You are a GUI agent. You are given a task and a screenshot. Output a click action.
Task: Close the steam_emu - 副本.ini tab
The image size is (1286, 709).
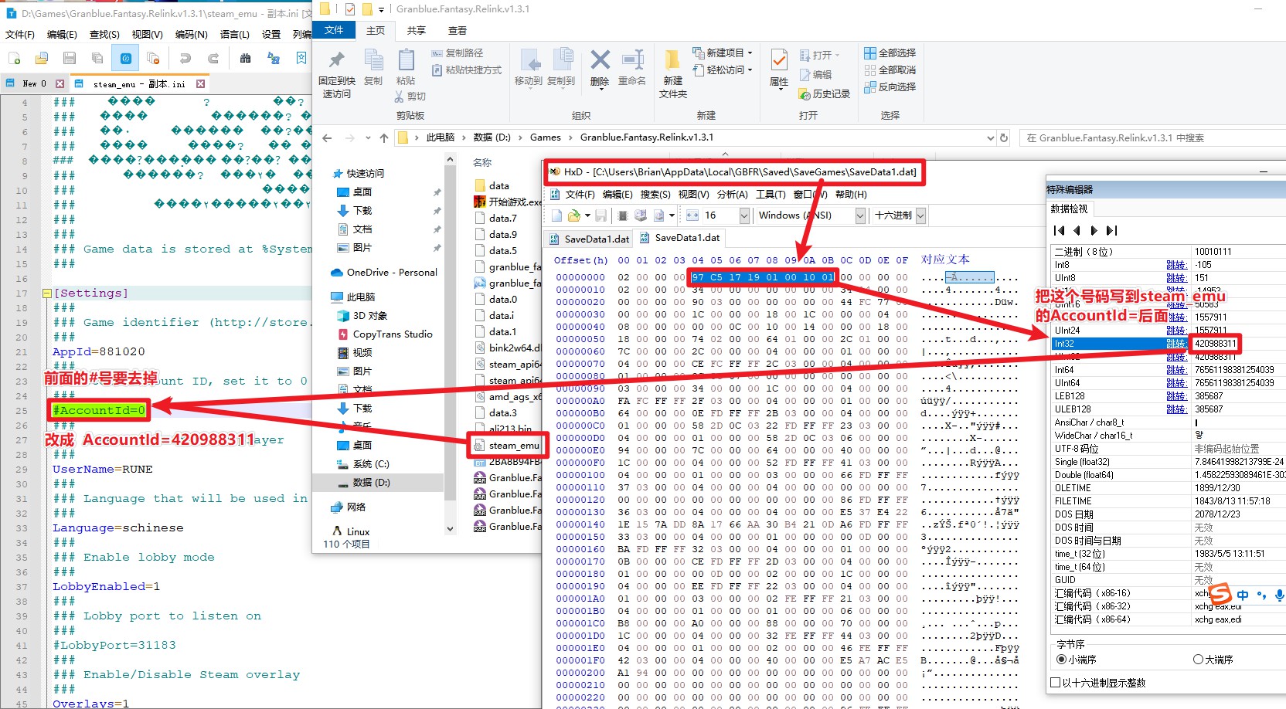click(x=200, y=83)
